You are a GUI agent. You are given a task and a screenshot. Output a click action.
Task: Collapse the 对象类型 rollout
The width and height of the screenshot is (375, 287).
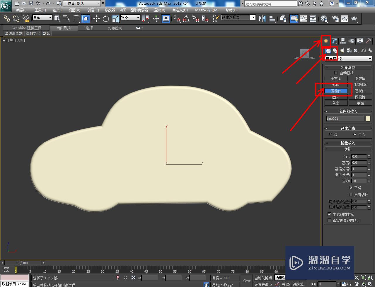(348, 68)
